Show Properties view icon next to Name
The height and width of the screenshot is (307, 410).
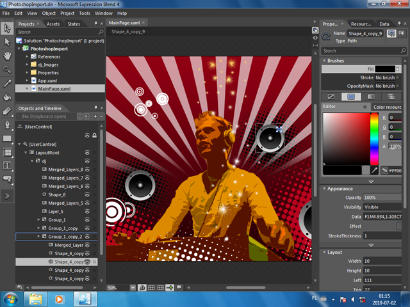(391, 33)
